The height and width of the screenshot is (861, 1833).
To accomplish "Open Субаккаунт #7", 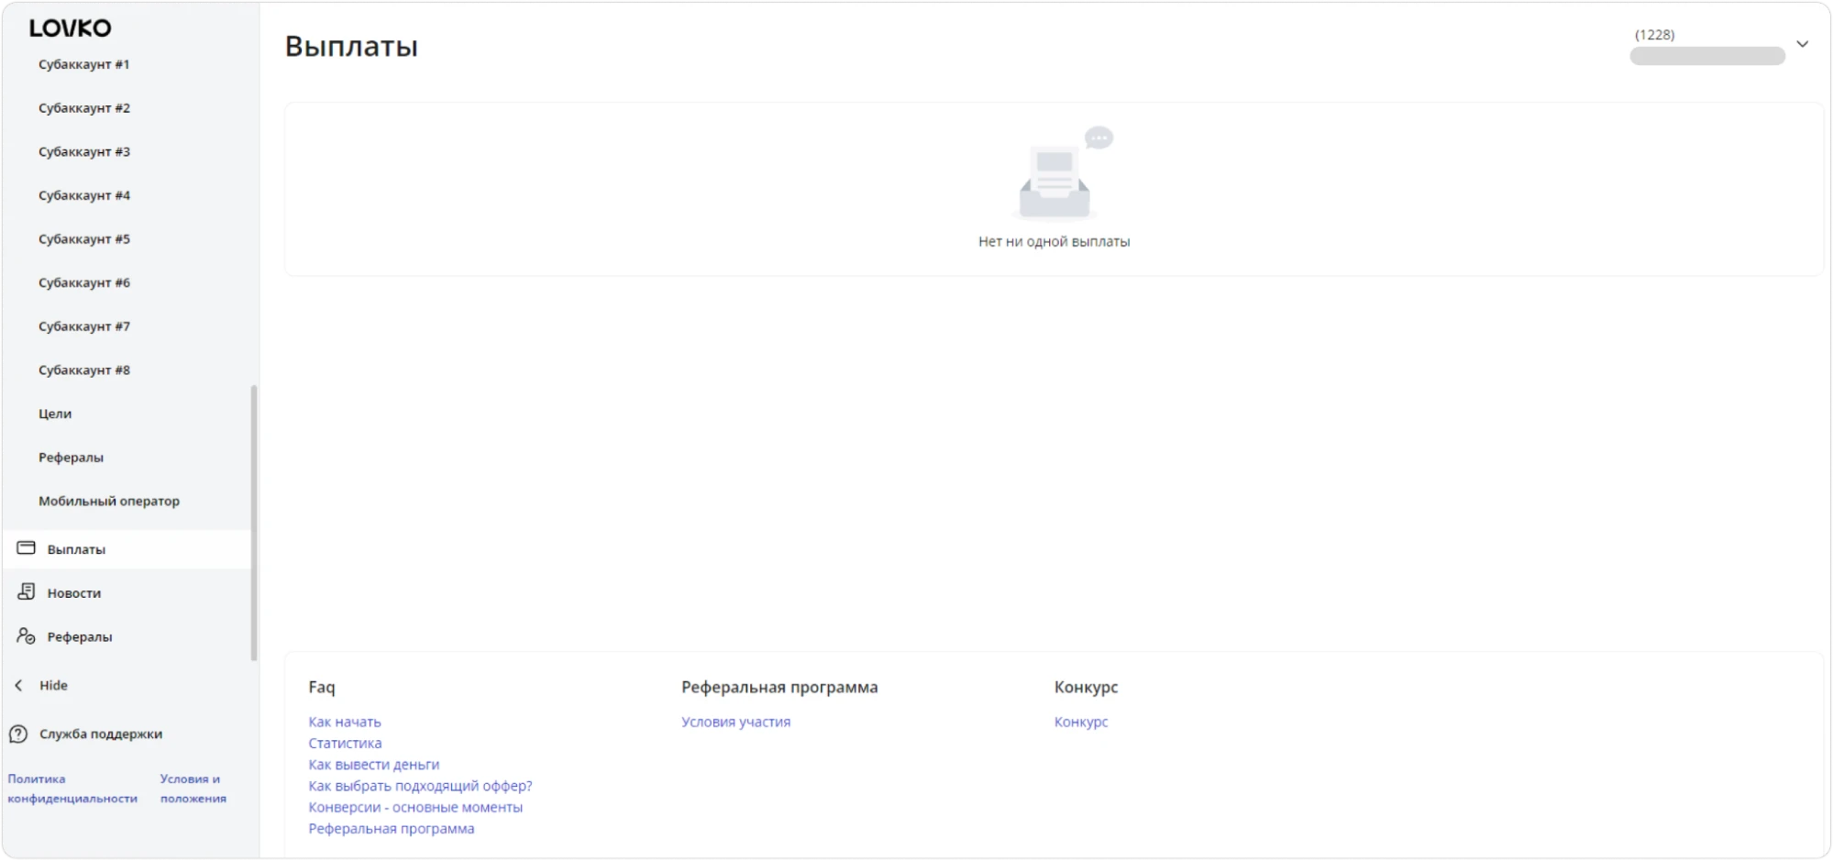I will 84,326.
